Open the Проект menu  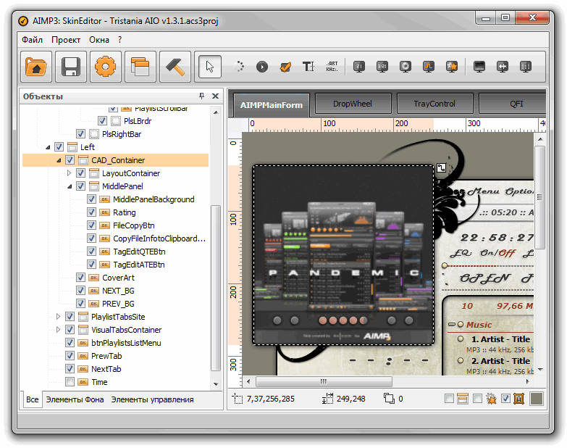(x=66, y=40)
